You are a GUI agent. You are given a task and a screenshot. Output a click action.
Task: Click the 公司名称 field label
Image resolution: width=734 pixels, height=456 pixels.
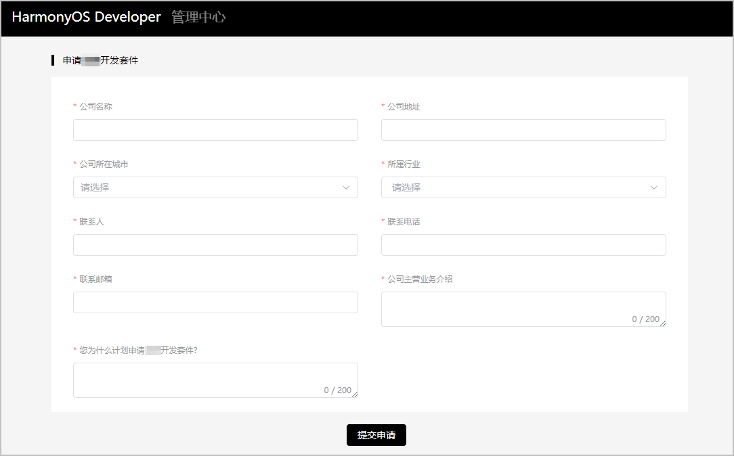pyautogui.click(x=95, y=107)
